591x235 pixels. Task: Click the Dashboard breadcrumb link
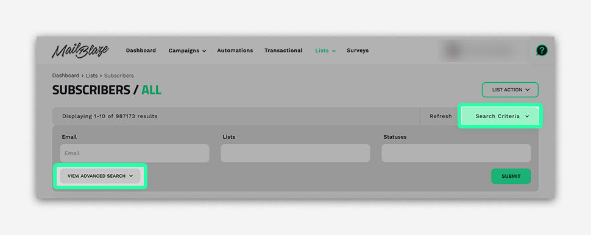pos(66,75)
